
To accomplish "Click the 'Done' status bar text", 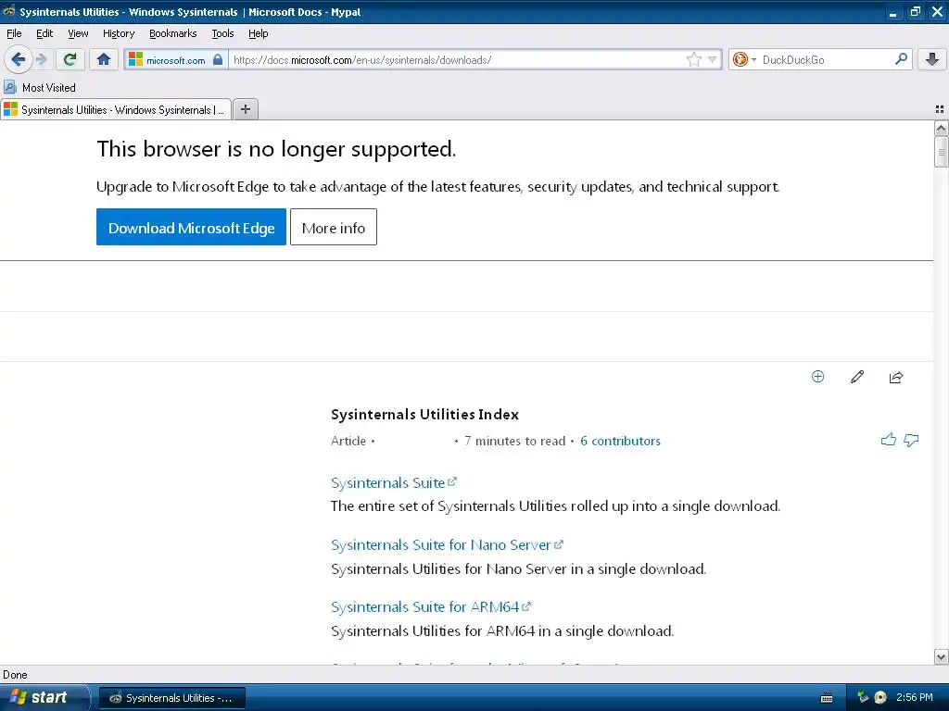I will click(15, 675).
